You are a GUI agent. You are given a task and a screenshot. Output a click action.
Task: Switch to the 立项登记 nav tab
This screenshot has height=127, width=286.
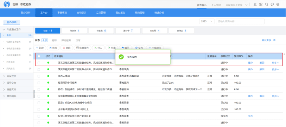click(81, 13)
